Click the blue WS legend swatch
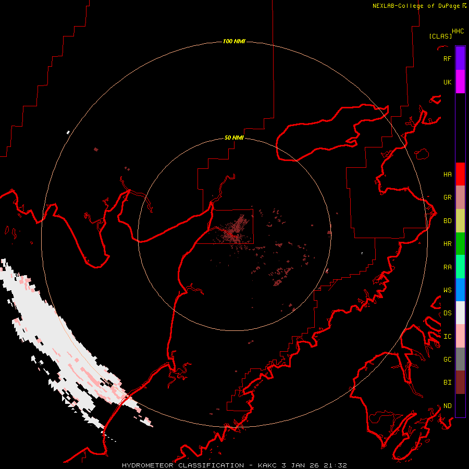 (460, 290)
